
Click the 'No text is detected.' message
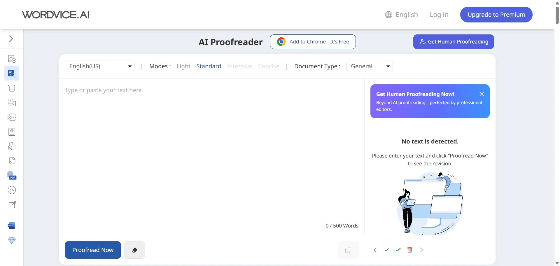tap(430, 141)
